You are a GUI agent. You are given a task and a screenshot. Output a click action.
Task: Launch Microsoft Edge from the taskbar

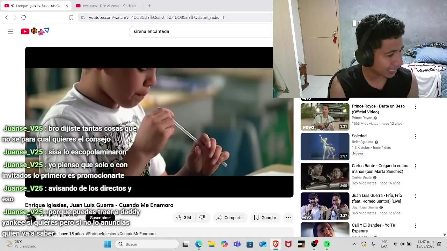198,244
